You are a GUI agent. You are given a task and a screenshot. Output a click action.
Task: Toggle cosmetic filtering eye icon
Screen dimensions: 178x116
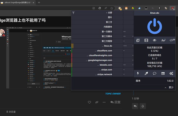(155, 40)
